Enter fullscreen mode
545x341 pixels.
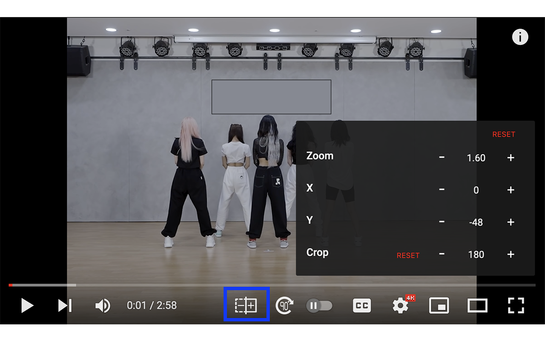click(x=515, y=305)
